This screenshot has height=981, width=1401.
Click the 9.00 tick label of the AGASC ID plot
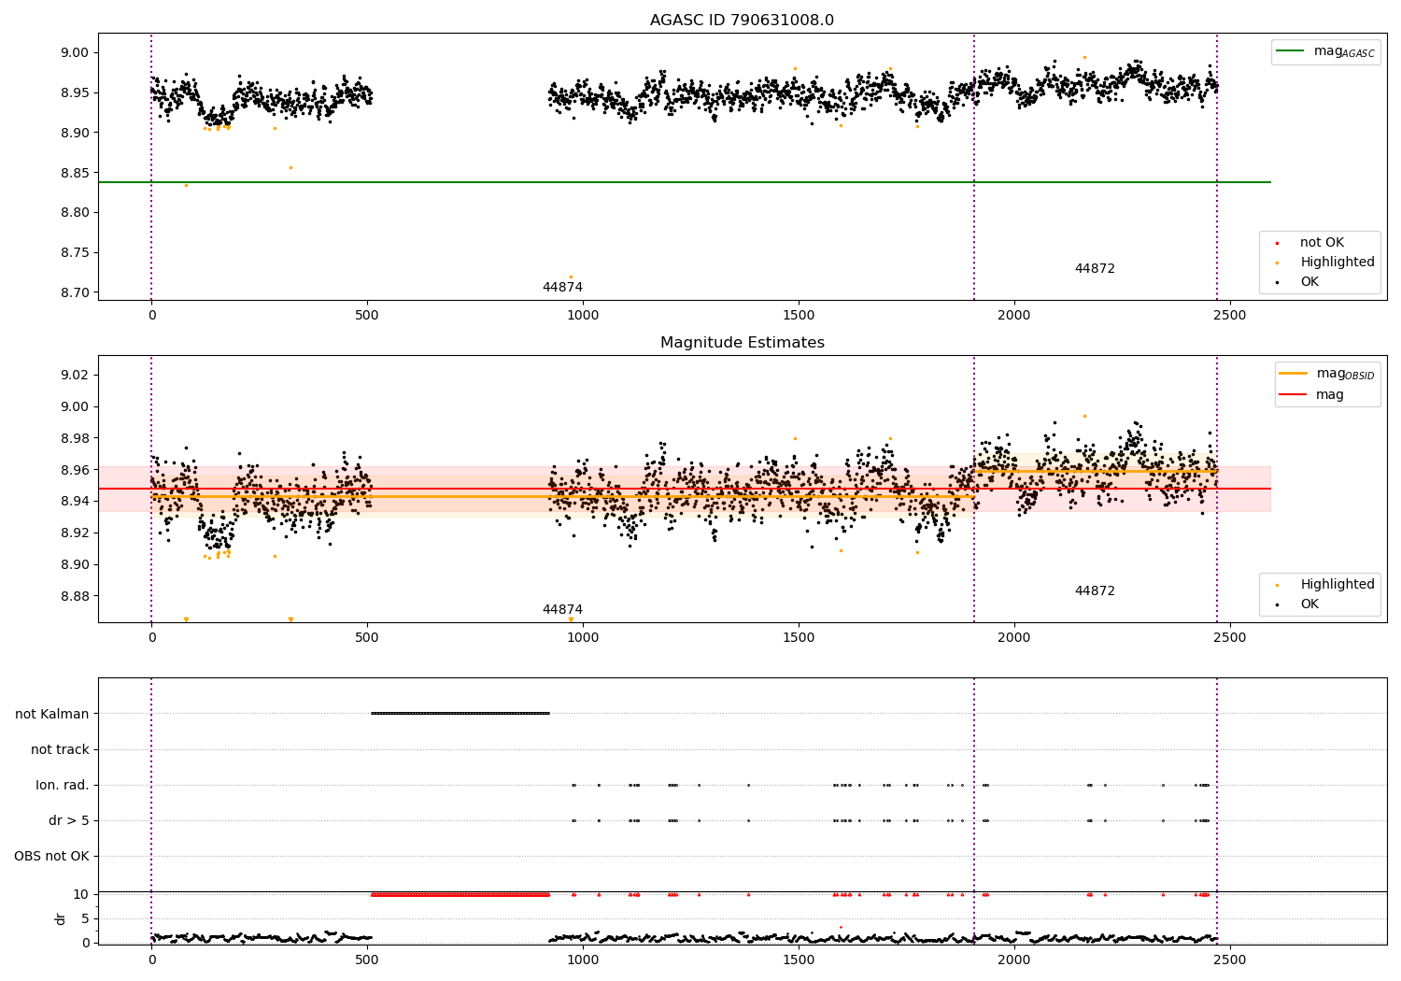73,53
